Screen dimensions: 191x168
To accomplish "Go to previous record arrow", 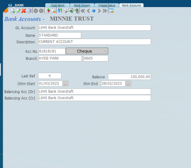I will pyautogui.click(x=88, y=11).
